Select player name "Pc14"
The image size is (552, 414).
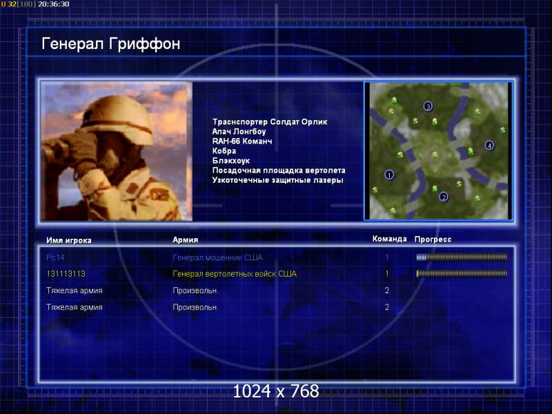(x=55, y=257)
